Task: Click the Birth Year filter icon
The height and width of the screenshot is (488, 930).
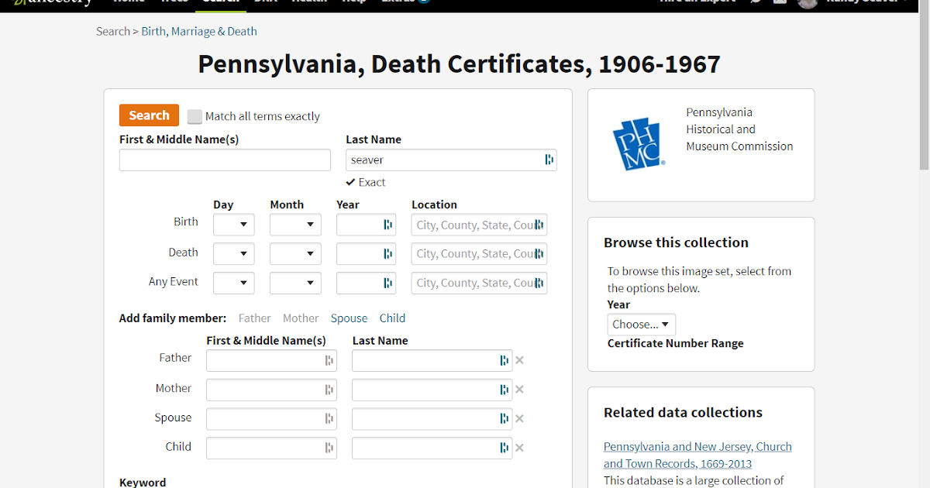Action: [387, 225]
